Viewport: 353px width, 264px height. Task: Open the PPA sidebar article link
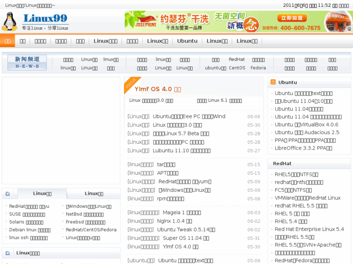305,140
